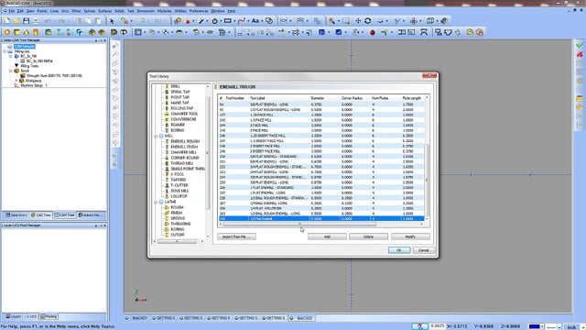Screen dimensions: 586x330
Task: Click the blue color swatch in status bar
Action: pyautogui.click(x=534, y=326)
